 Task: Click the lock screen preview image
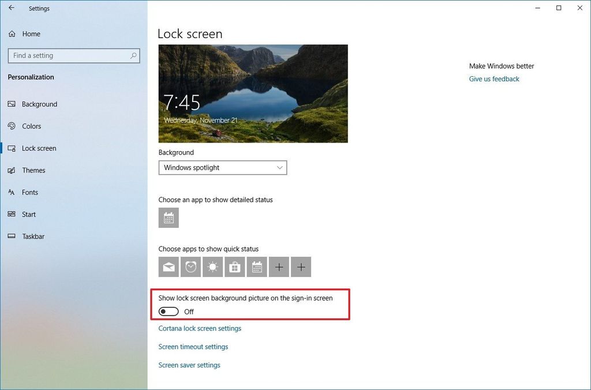click(x=253, y=93)
